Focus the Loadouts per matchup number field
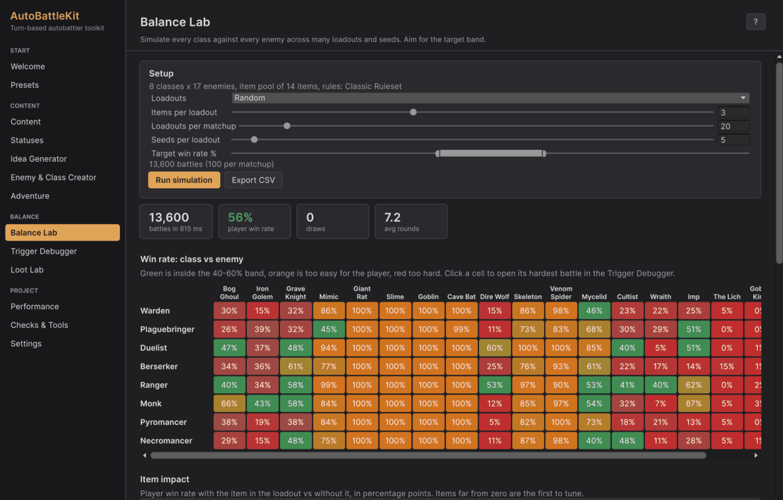Viewport: 783px width, 500px height. tap(733, 126)
